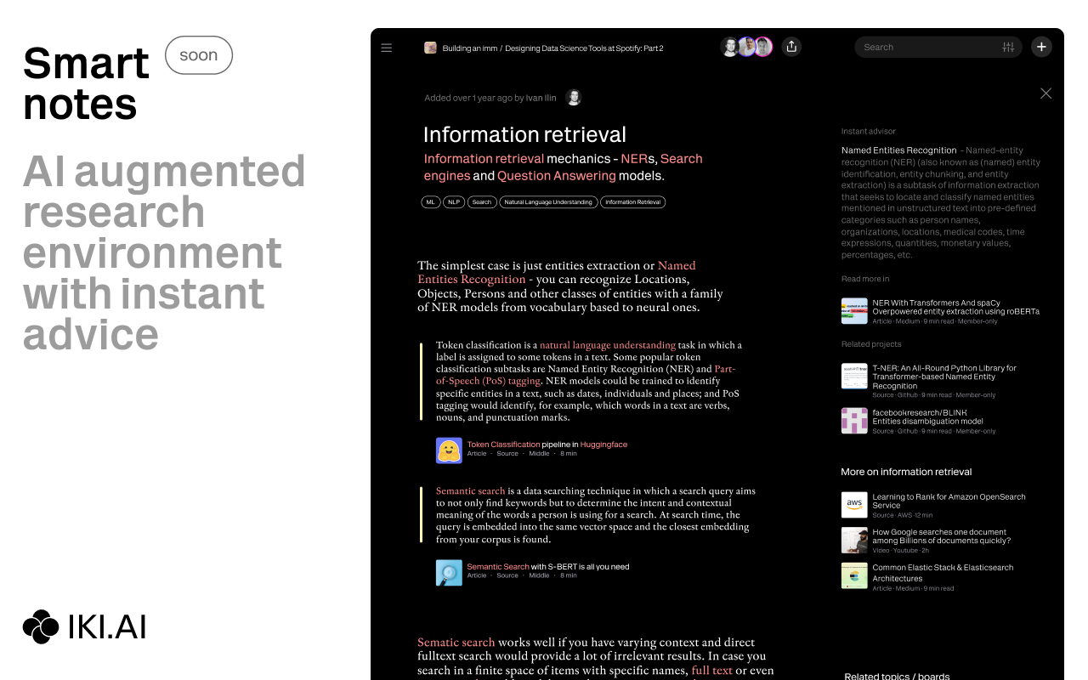Click the rightmost collaborator avatar
The image size is (1088, 680).
click(x=763, y=47)
